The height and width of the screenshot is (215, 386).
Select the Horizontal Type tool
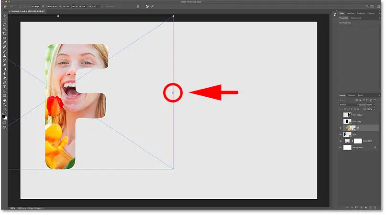pos(4,87)
